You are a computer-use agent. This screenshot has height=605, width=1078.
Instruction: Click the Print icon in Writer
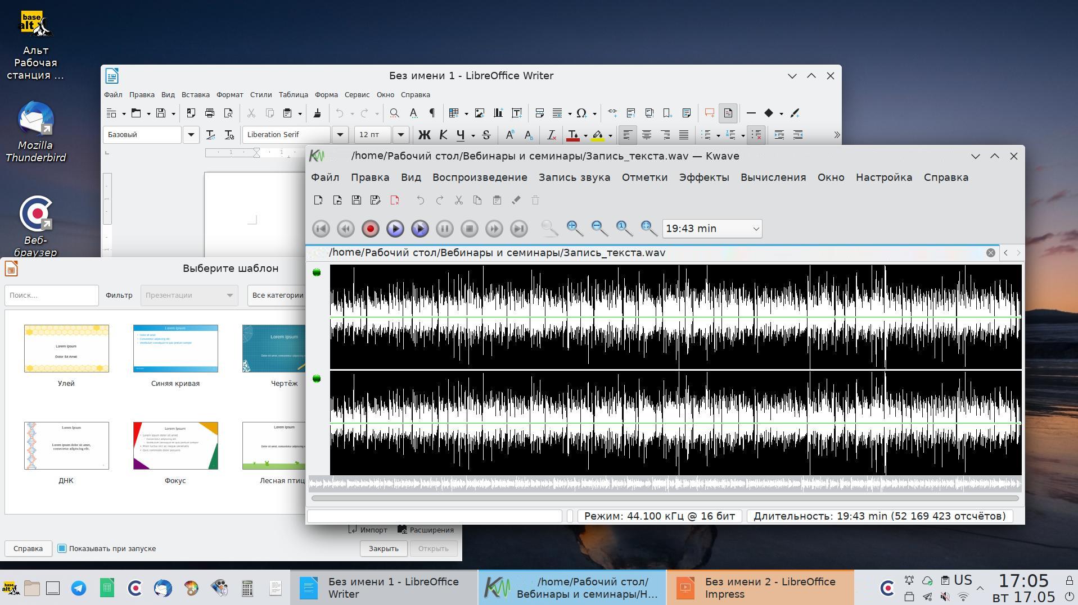click(210, 113)
